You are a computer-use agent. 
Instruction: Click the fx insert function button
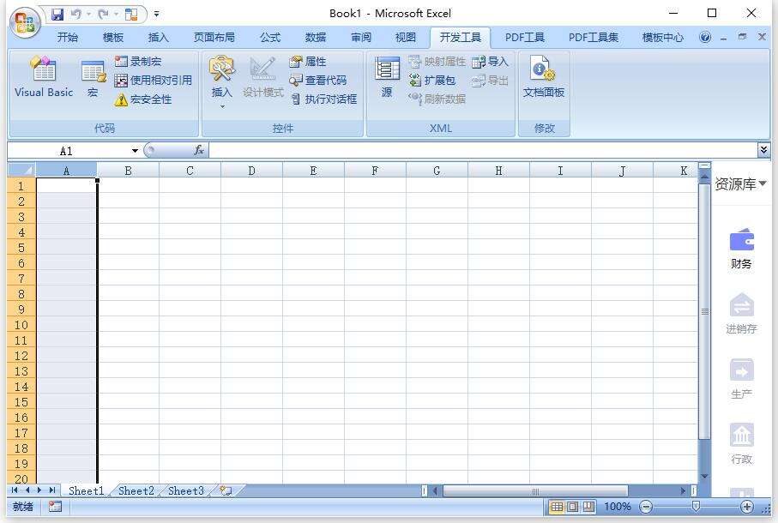(199, 150)
